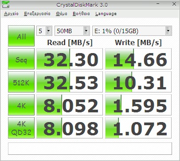Screen dimensions: 180x161
Task: Close the CrystalDiskMark window
Action: [x=174, y=4]
